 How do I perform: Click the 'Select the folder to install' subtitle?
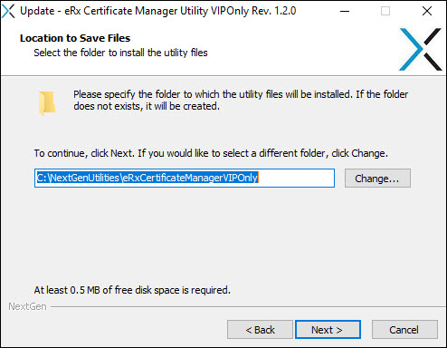coord(120,53)
